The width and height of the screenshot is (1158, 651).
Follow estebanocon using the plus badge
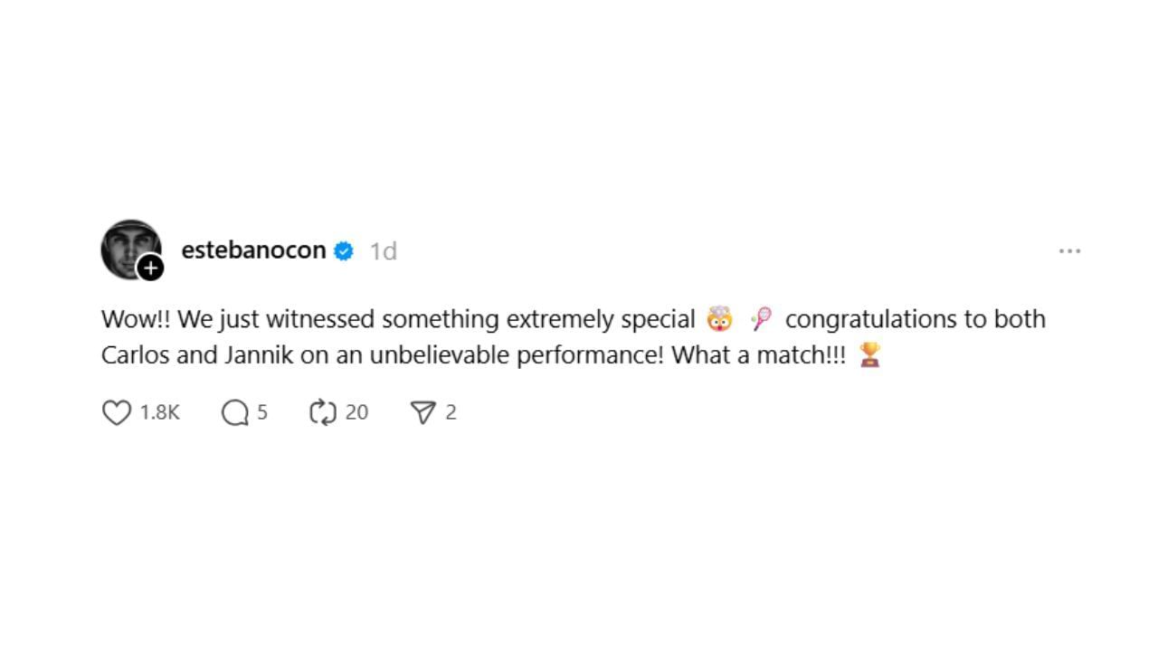point(150,268)
